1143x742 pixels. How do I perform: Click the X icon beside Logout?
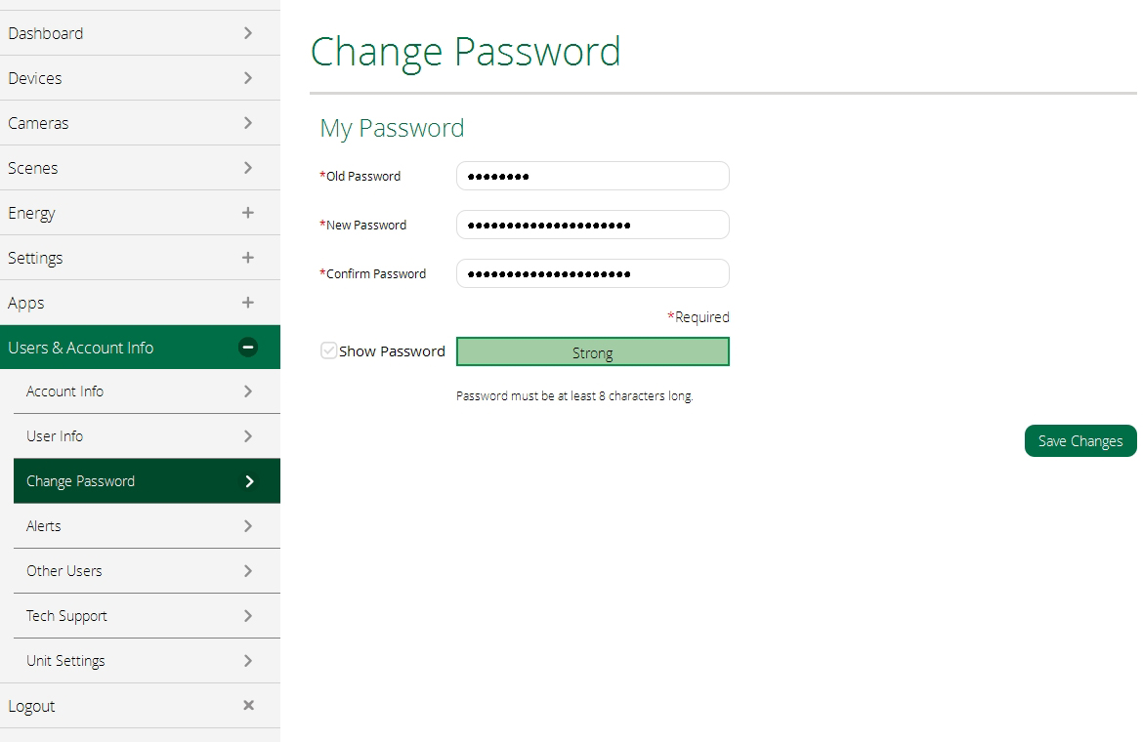[248, 705]
